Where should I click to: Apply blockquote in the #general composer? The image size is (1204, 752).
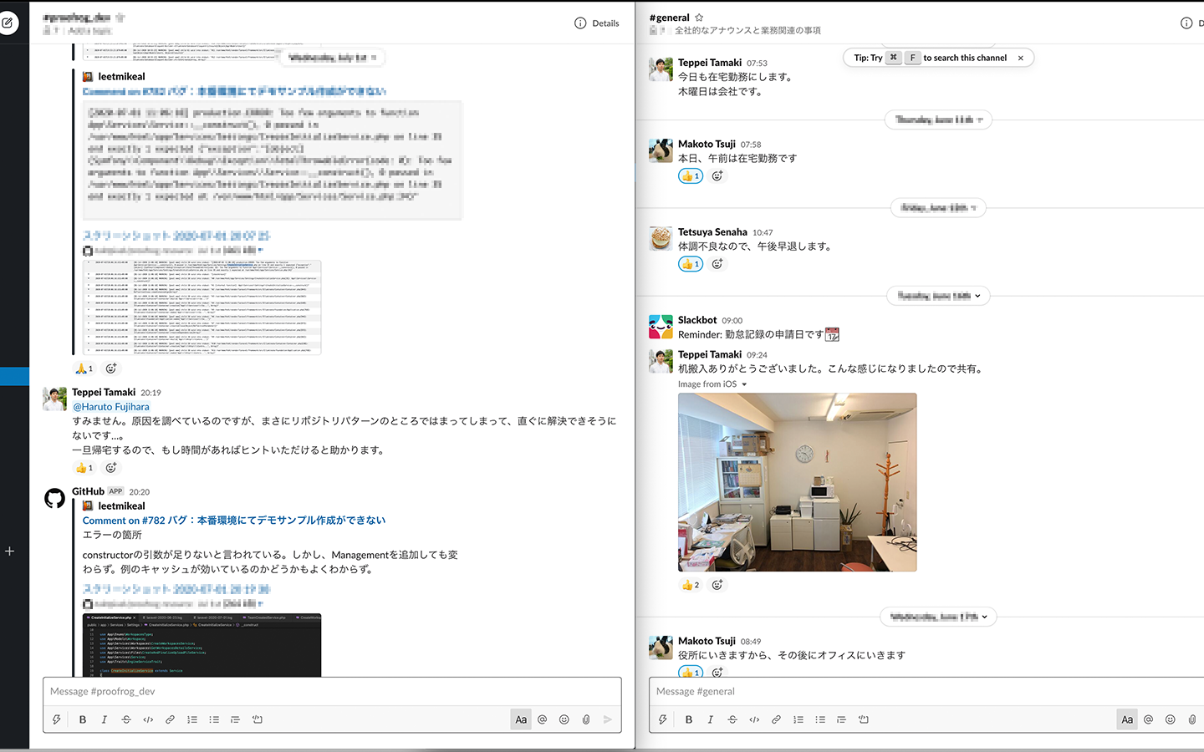click(x=841, y=719)
